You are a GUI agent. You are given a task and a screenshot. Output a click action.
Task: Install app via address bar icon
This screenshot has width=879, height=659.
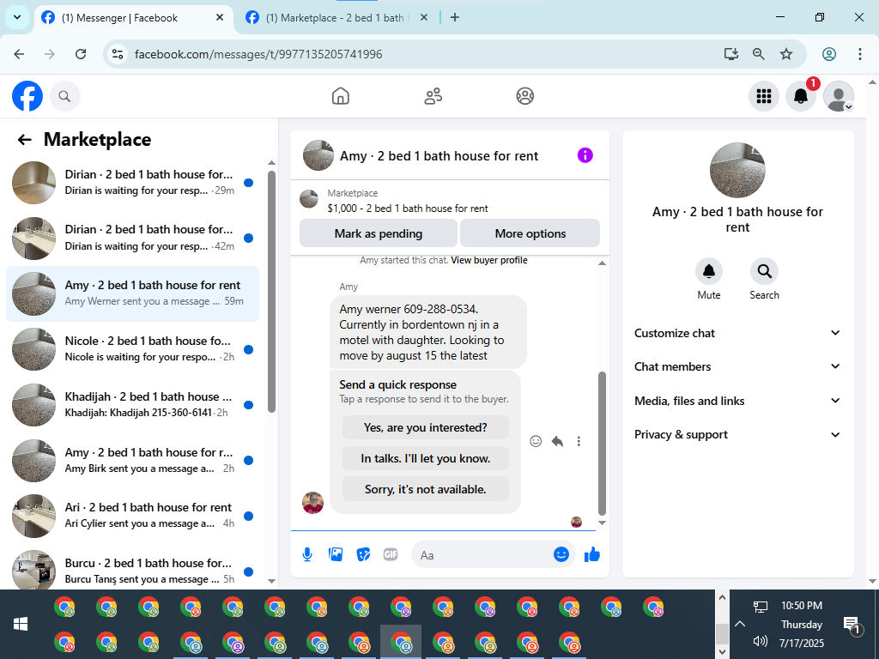click(x=730, y=54)
